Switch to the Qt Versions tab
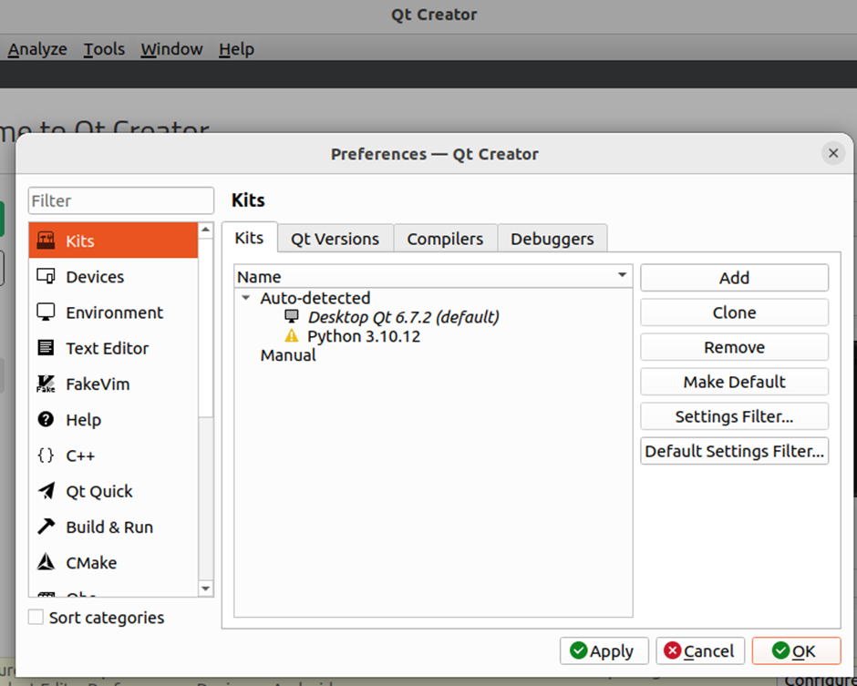The height and width of the screenshot is (686, 857). pyautogui.click(x=335, y=239)
